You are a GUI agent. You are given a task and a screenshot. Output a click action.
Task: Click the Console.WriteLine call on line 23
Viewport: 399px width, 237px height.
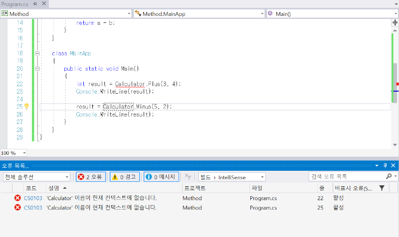[115, 92]
